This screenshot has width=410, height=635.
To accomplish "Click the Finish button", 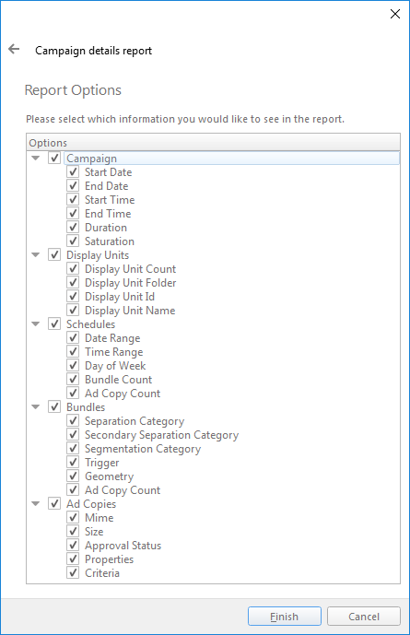I will (x=285, y=617).
